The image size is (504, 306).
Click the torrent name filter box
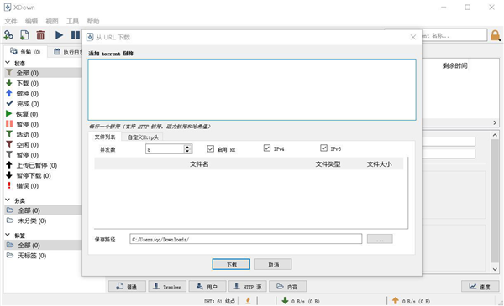[454, 35]
